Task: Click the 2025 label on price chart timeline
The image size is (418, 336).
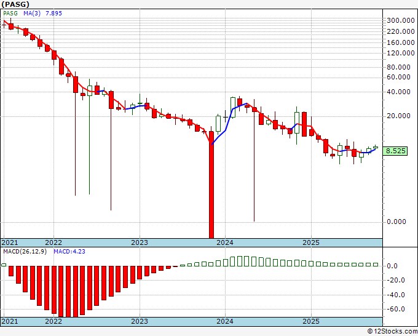Action: (311, 242)
